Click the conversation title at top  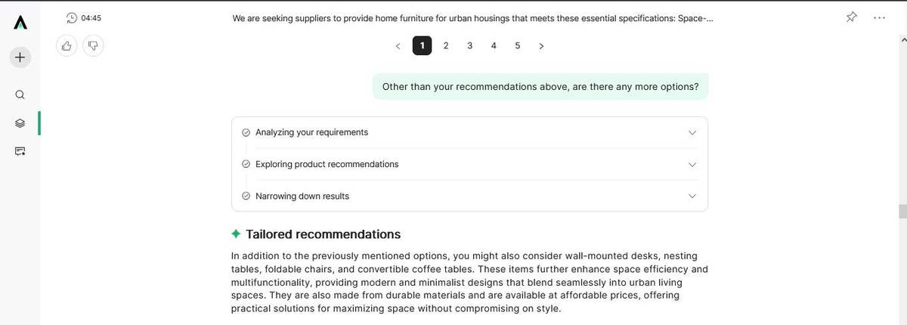pos(472,17)
